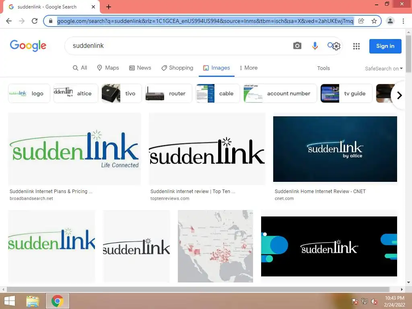Click the horizontal scrollbar right arrow
The image size is (412, 309).
402,289
